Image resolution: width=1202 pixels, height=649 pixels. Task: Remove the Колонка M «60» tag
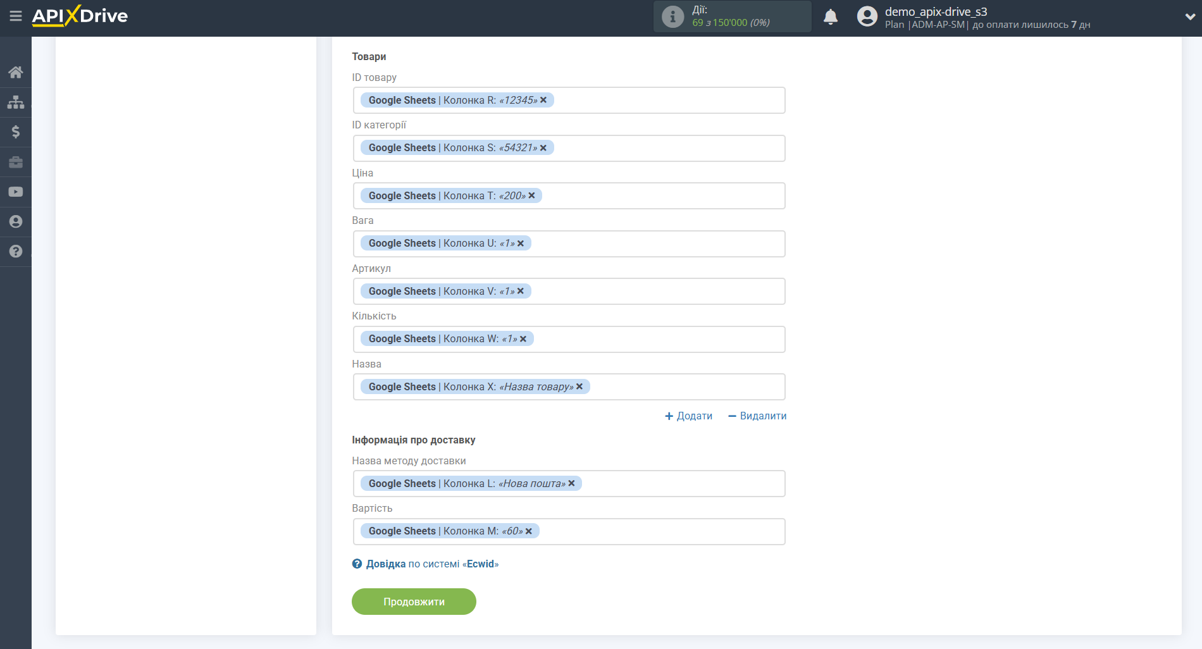529,531
